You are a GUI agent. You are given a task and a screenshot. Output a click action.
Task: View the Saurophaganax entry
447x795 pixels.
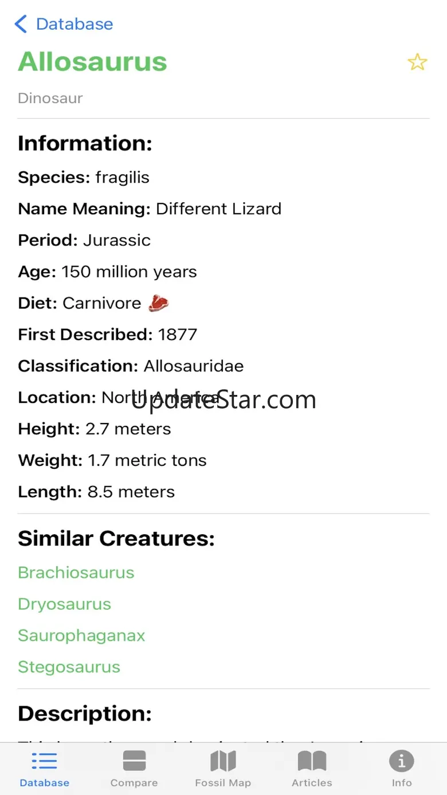(81, 636)
